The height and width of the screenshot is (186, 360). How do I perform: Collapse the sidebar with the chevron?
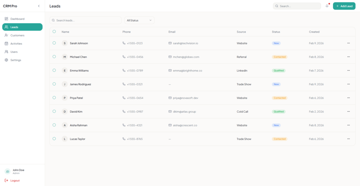tap(39, 6)
